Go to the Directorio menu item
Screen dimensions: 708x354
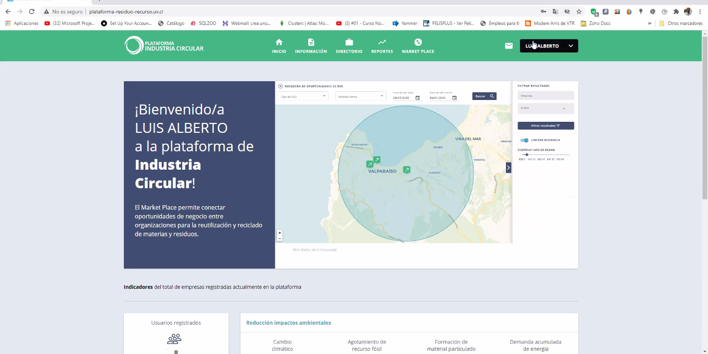[x=349, y=46]
